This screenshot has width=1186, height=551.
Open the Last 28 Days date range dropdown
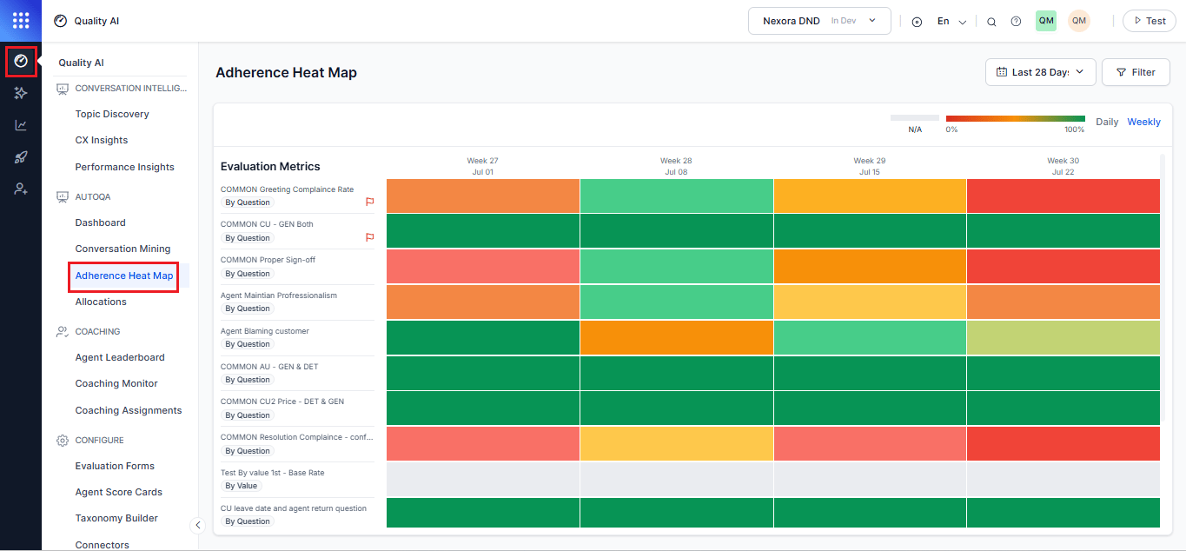point(1040,72)
